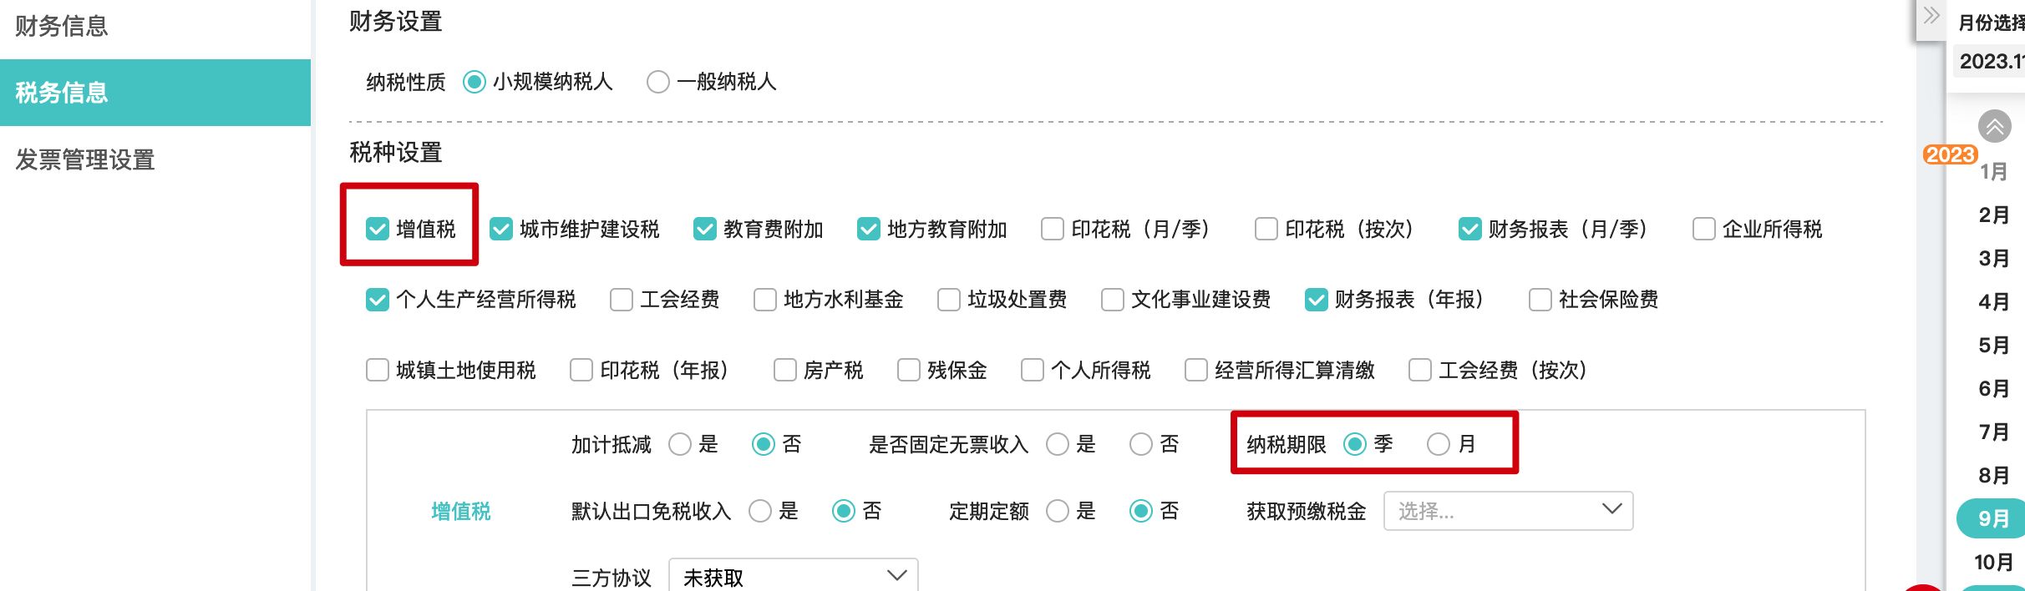Enable the 企业所得税 checkbox
Screen dimensions: 2025x591
(1703, 229)
